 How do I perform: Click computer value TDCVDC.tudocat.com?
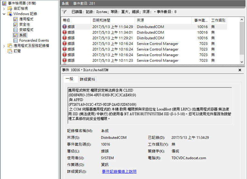(x=189, y=158)
